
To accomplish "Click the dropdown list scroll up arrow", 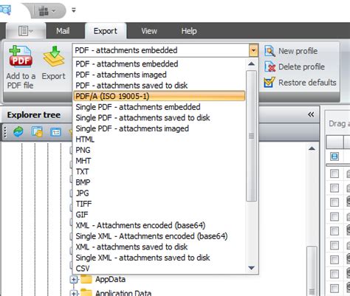I will pyautogui.click(x=251, y=64).
